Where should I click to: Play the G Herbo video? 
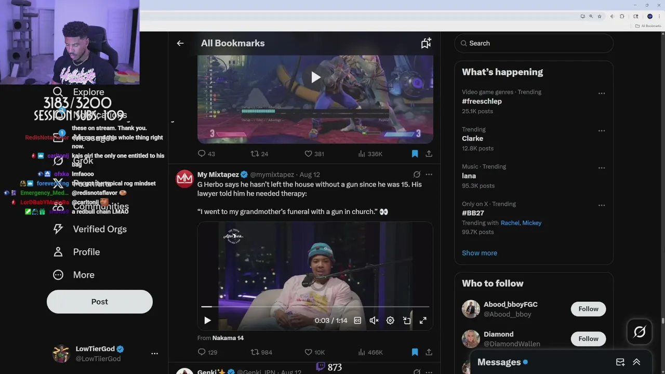pos(207,320)
